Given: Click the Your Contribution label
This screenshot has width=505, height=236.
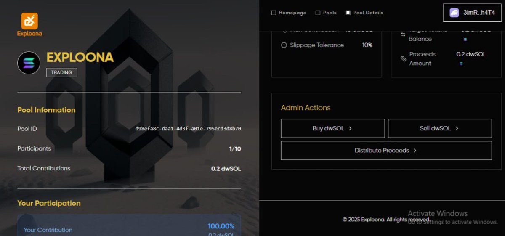Looking at the screenshot, I should tap(48, 230).
